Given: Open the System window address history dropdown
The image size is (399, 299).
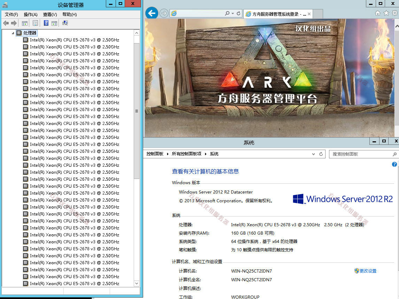Looking at the screenshot, I should pyautogui.click(x=313, y=154).
